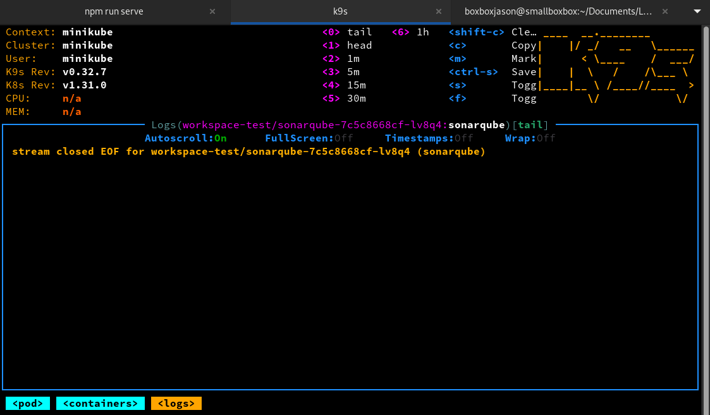Click the <ctrl-s> Save shortcut hint
The width and height of the screenshot is (710, 415).
click(493, 72)
